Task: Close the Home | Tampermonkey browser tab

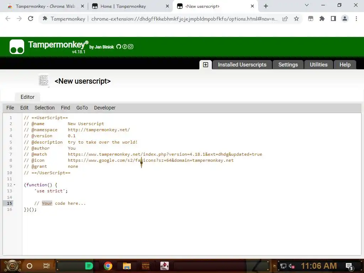Action: [167, 6]
